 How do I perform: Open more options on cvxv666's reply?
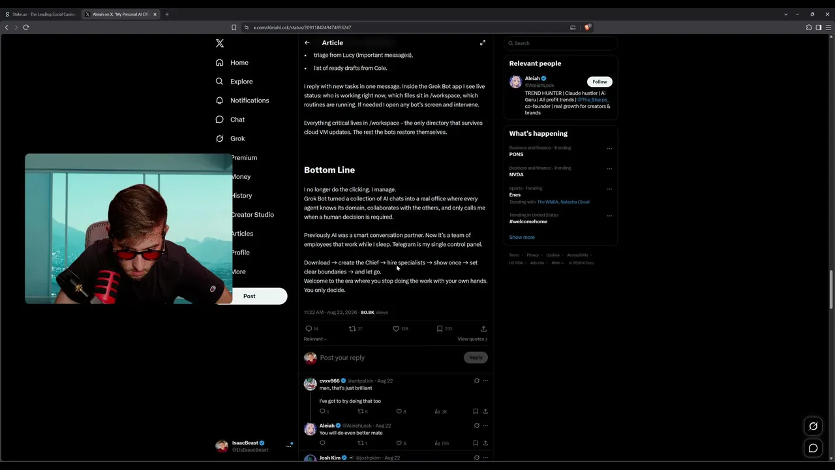click(x=485, y=381)
